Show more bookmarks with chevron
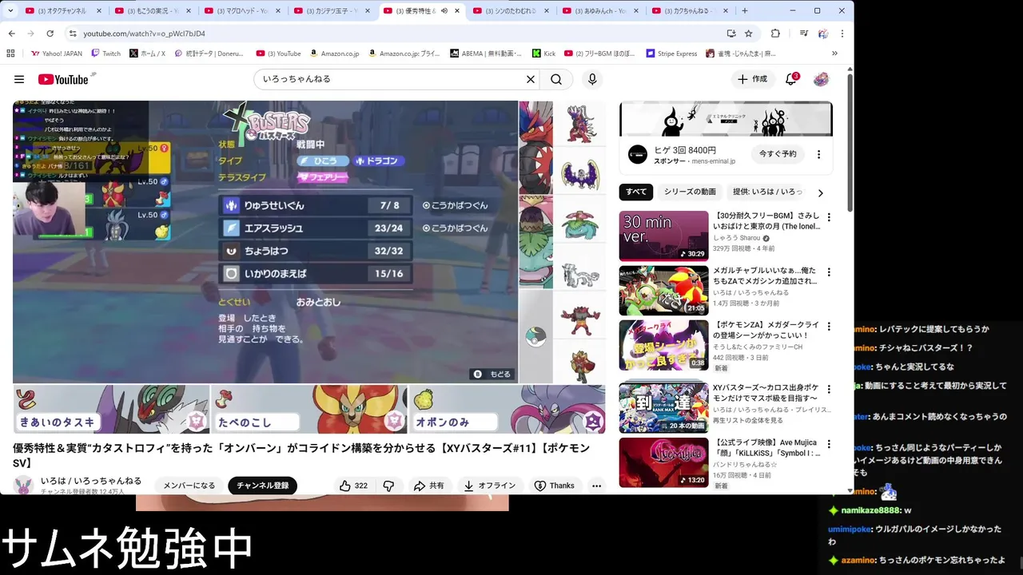The image size is (1023, 575). pyautogui.click(x=834, y=54)
